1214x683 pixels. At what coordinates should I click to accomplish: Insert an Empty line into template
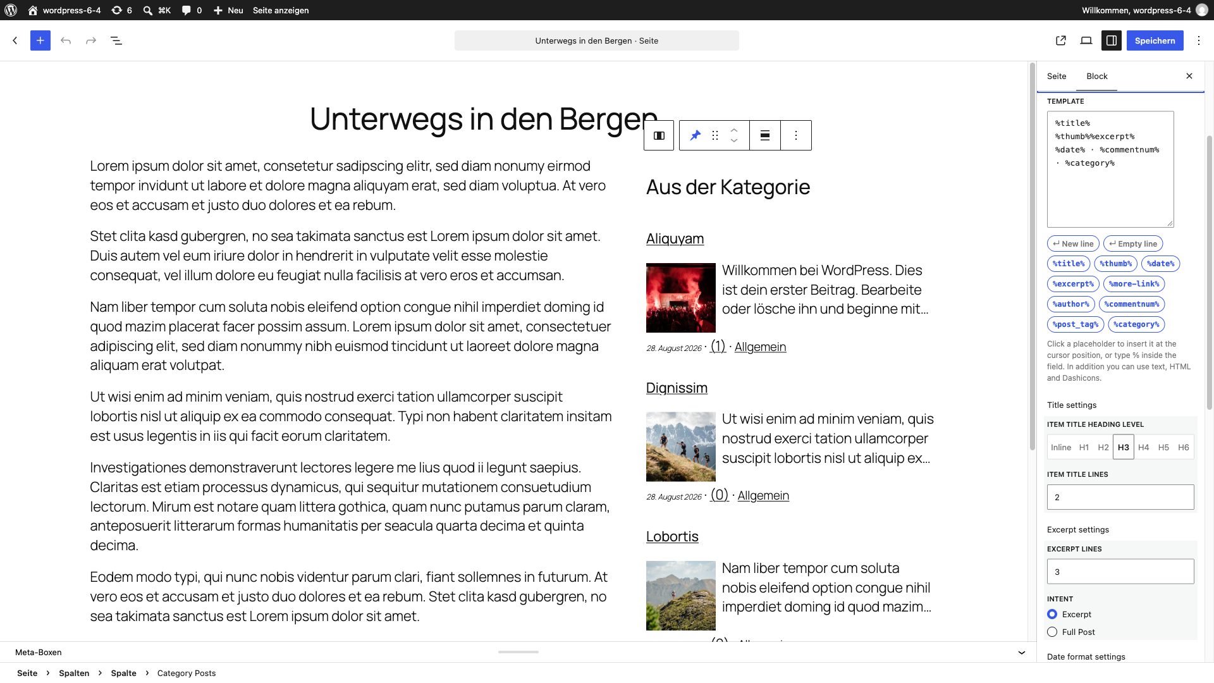1133,243
